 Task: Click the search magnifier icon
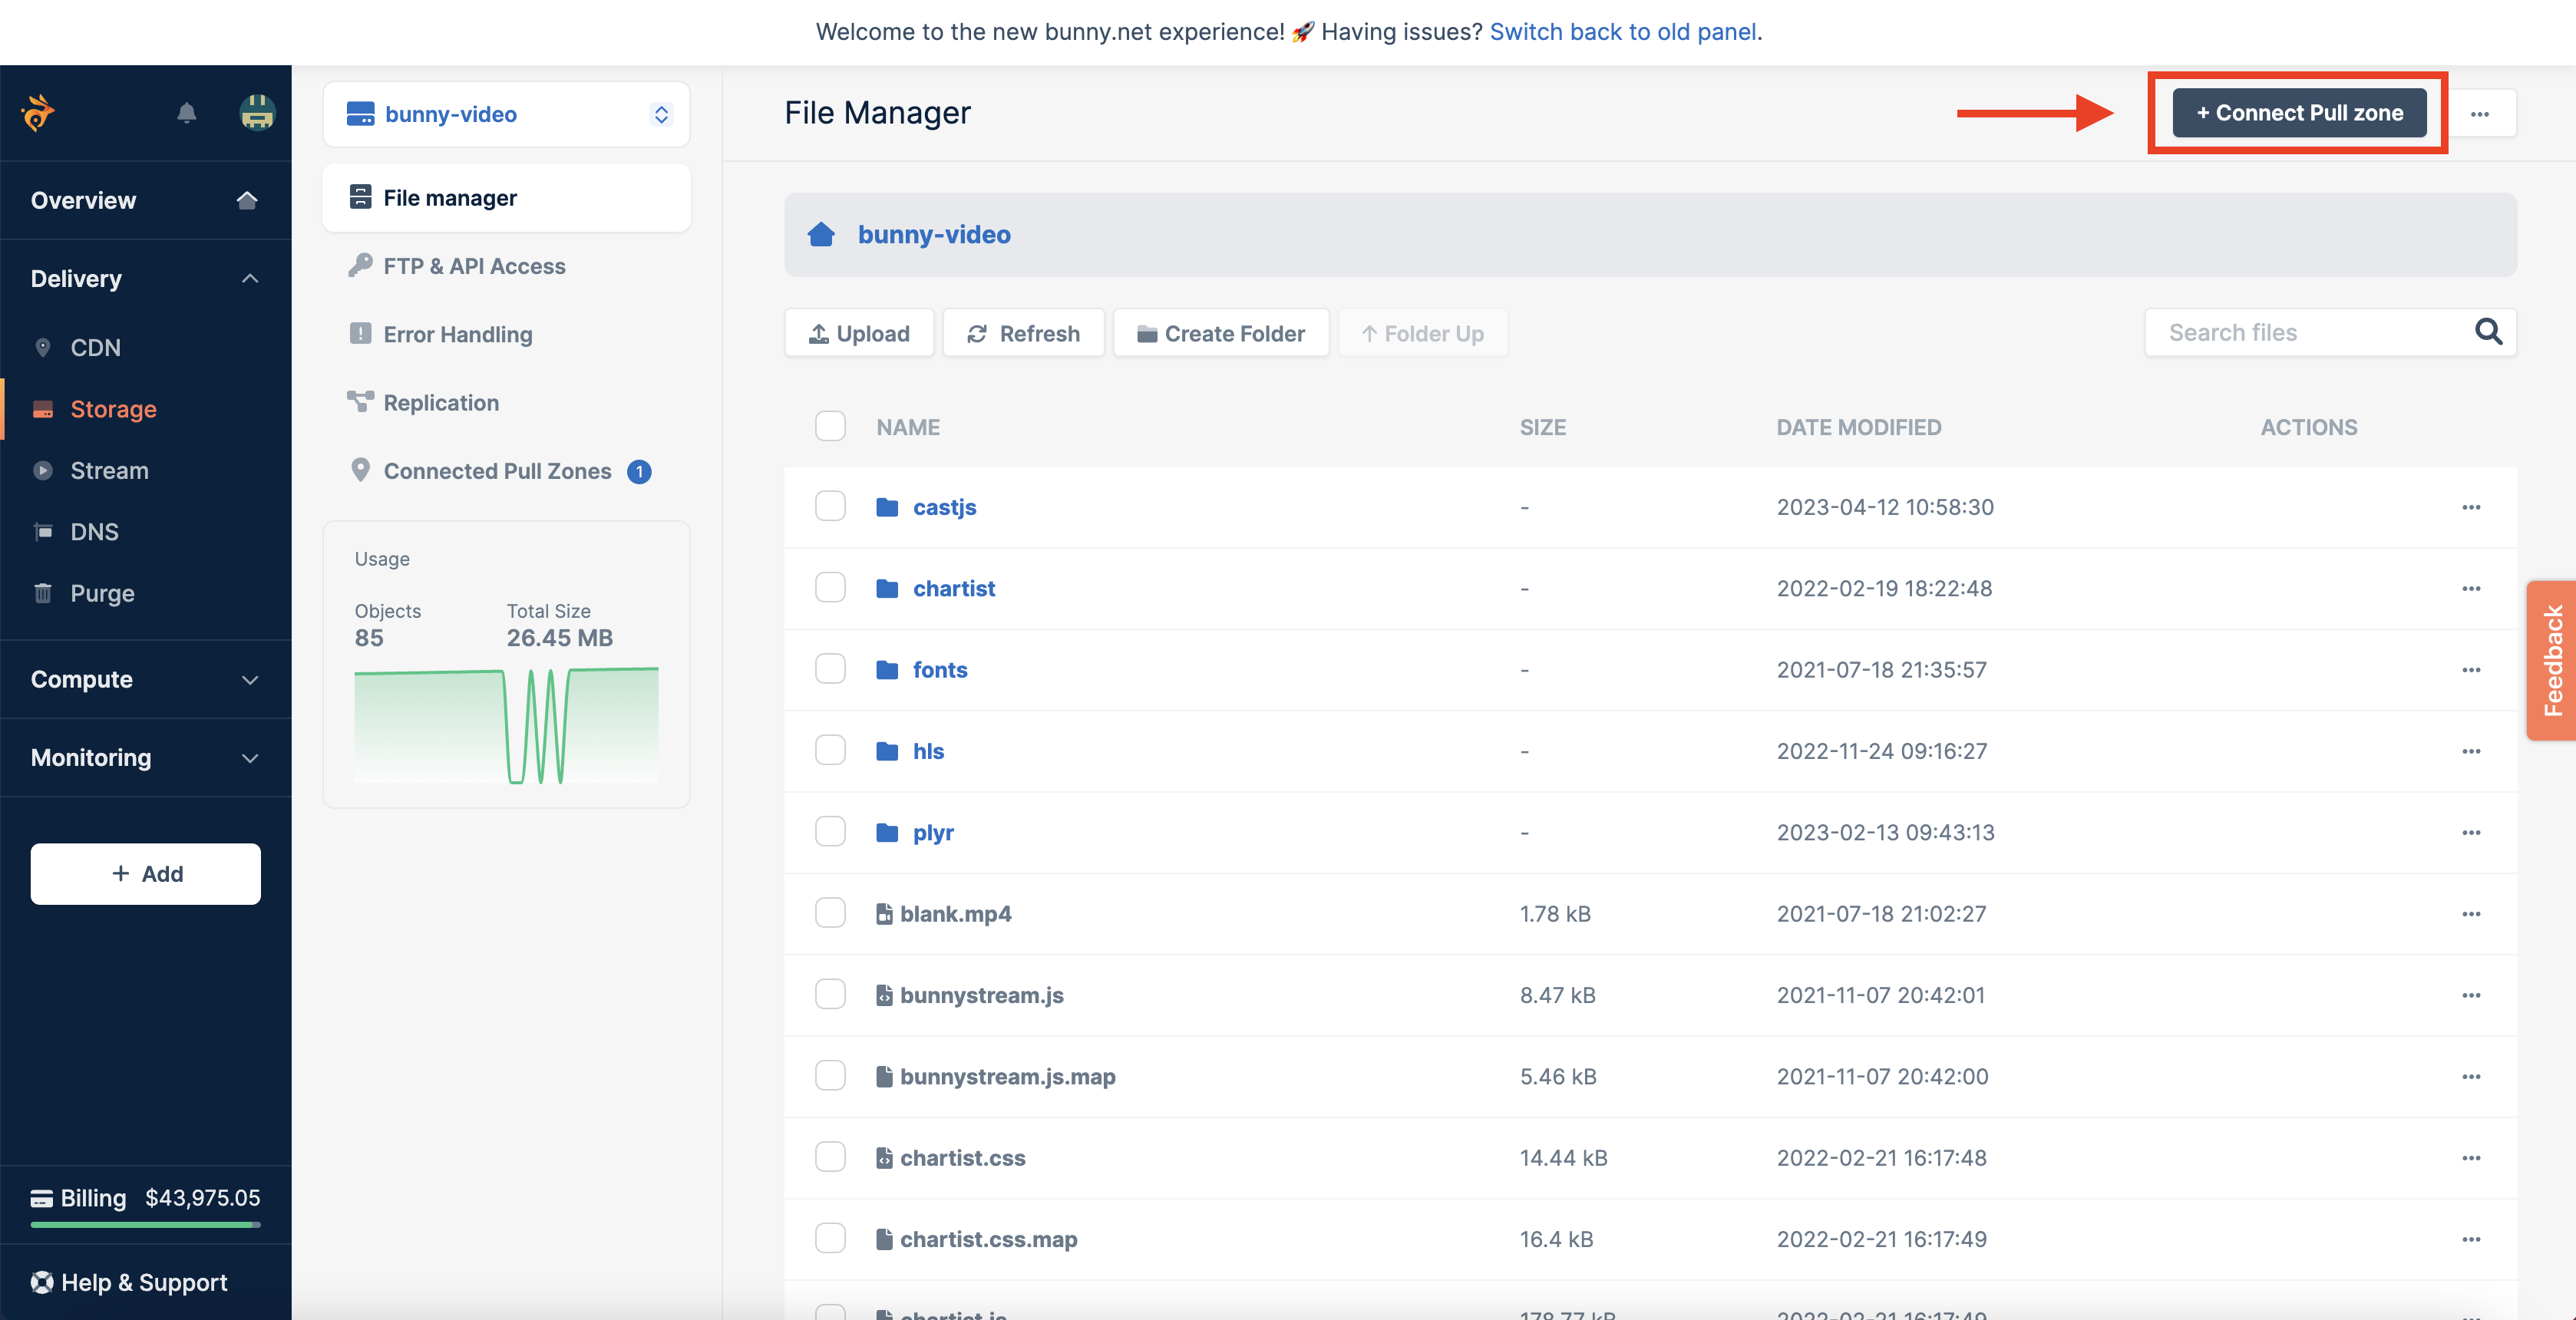(x=2488, y=332)
